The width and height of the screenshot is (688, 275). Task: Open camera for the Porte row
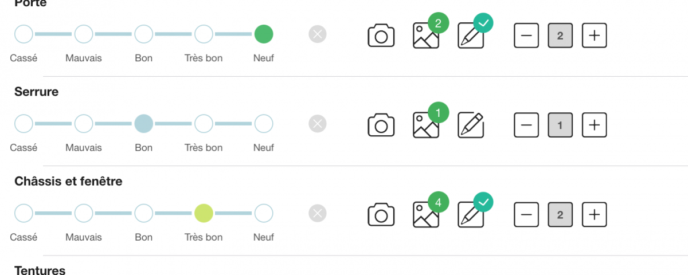pyautogui.click(x=381, y=35)
